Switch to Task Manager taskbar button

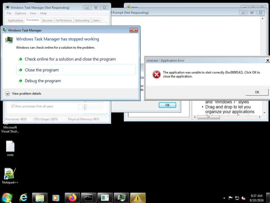coord(121,198)
